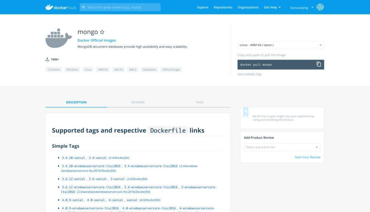370x212 pixels.
Task: Open the Docker Official Images link
Action: pos(97,40)
